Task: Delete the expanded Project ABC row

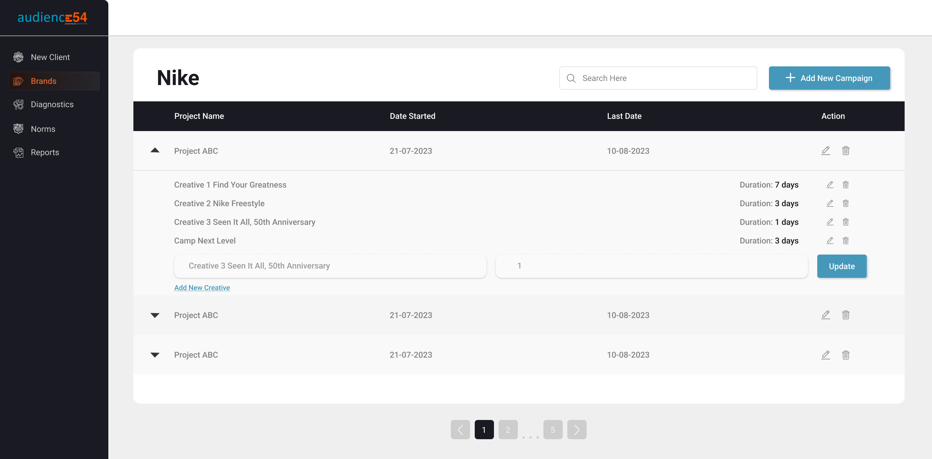Action: 845,151
